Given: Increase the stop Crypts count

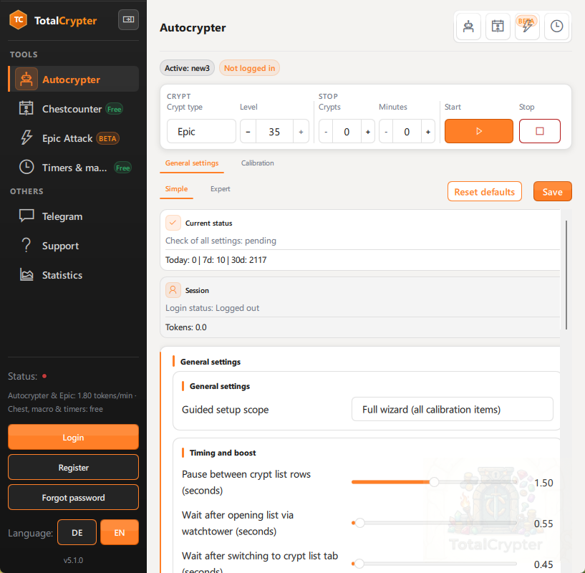Looking at the screenshot, I should point(368,131).
